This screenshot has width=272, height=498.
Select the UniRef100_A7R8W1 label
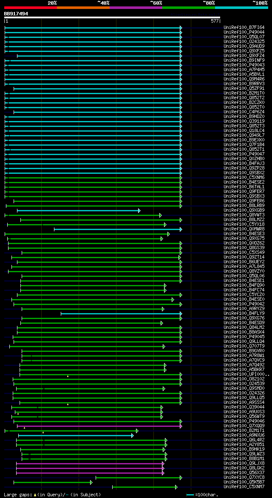tap(244, 355)
